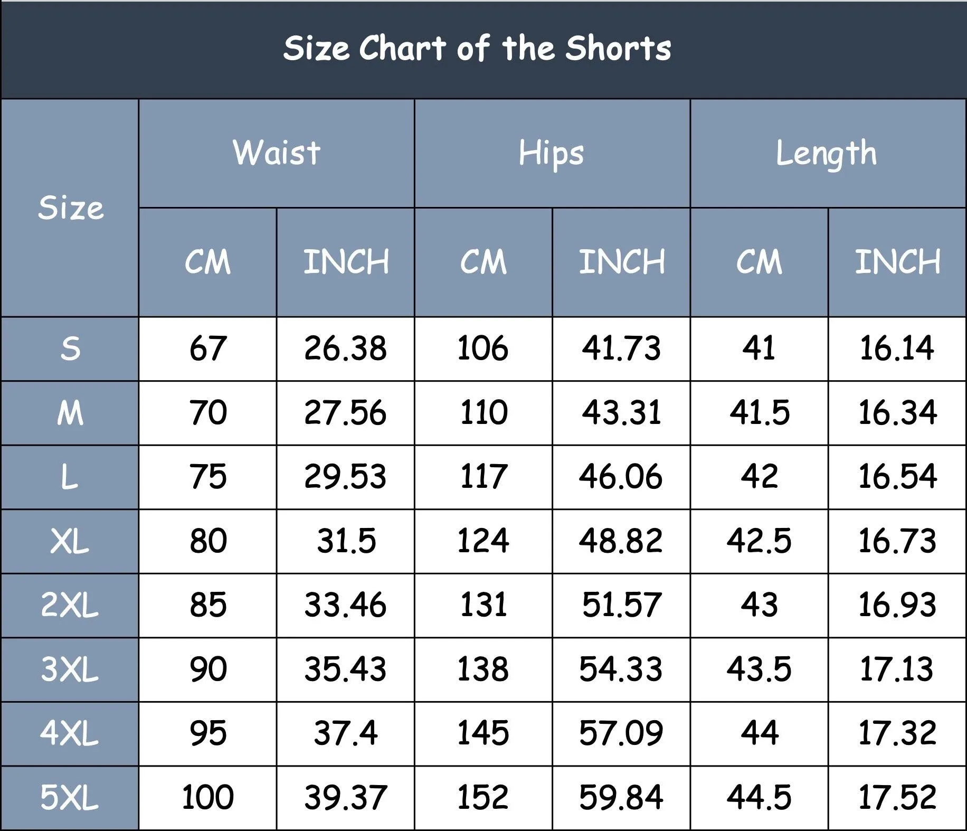The width and height of the screenshot is (967, 831).
Task: Select hips value 152 cm
Action: tap(483, 798)
